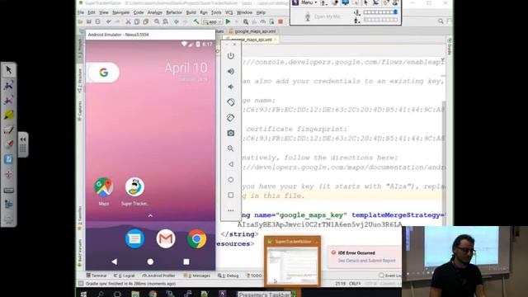This screenshot has width=528, height=297.
Task: Click the emulator sidebar back triangle
Action: click(x=231, y=164)
